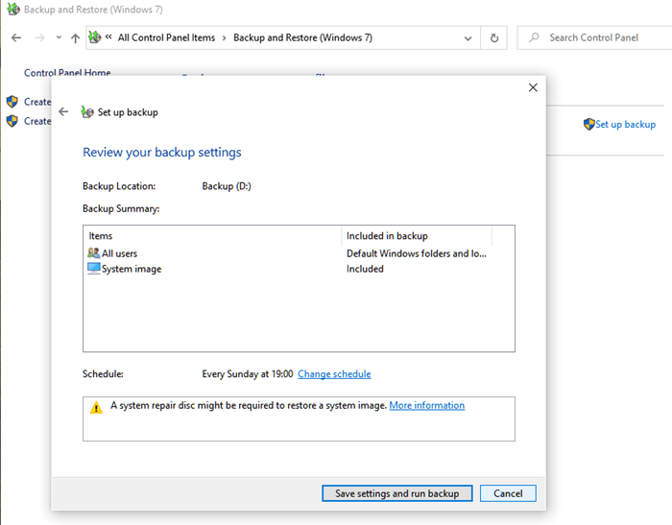Open the address bar history dropdown
672x525 pixels.
click(x=468, y=38)
